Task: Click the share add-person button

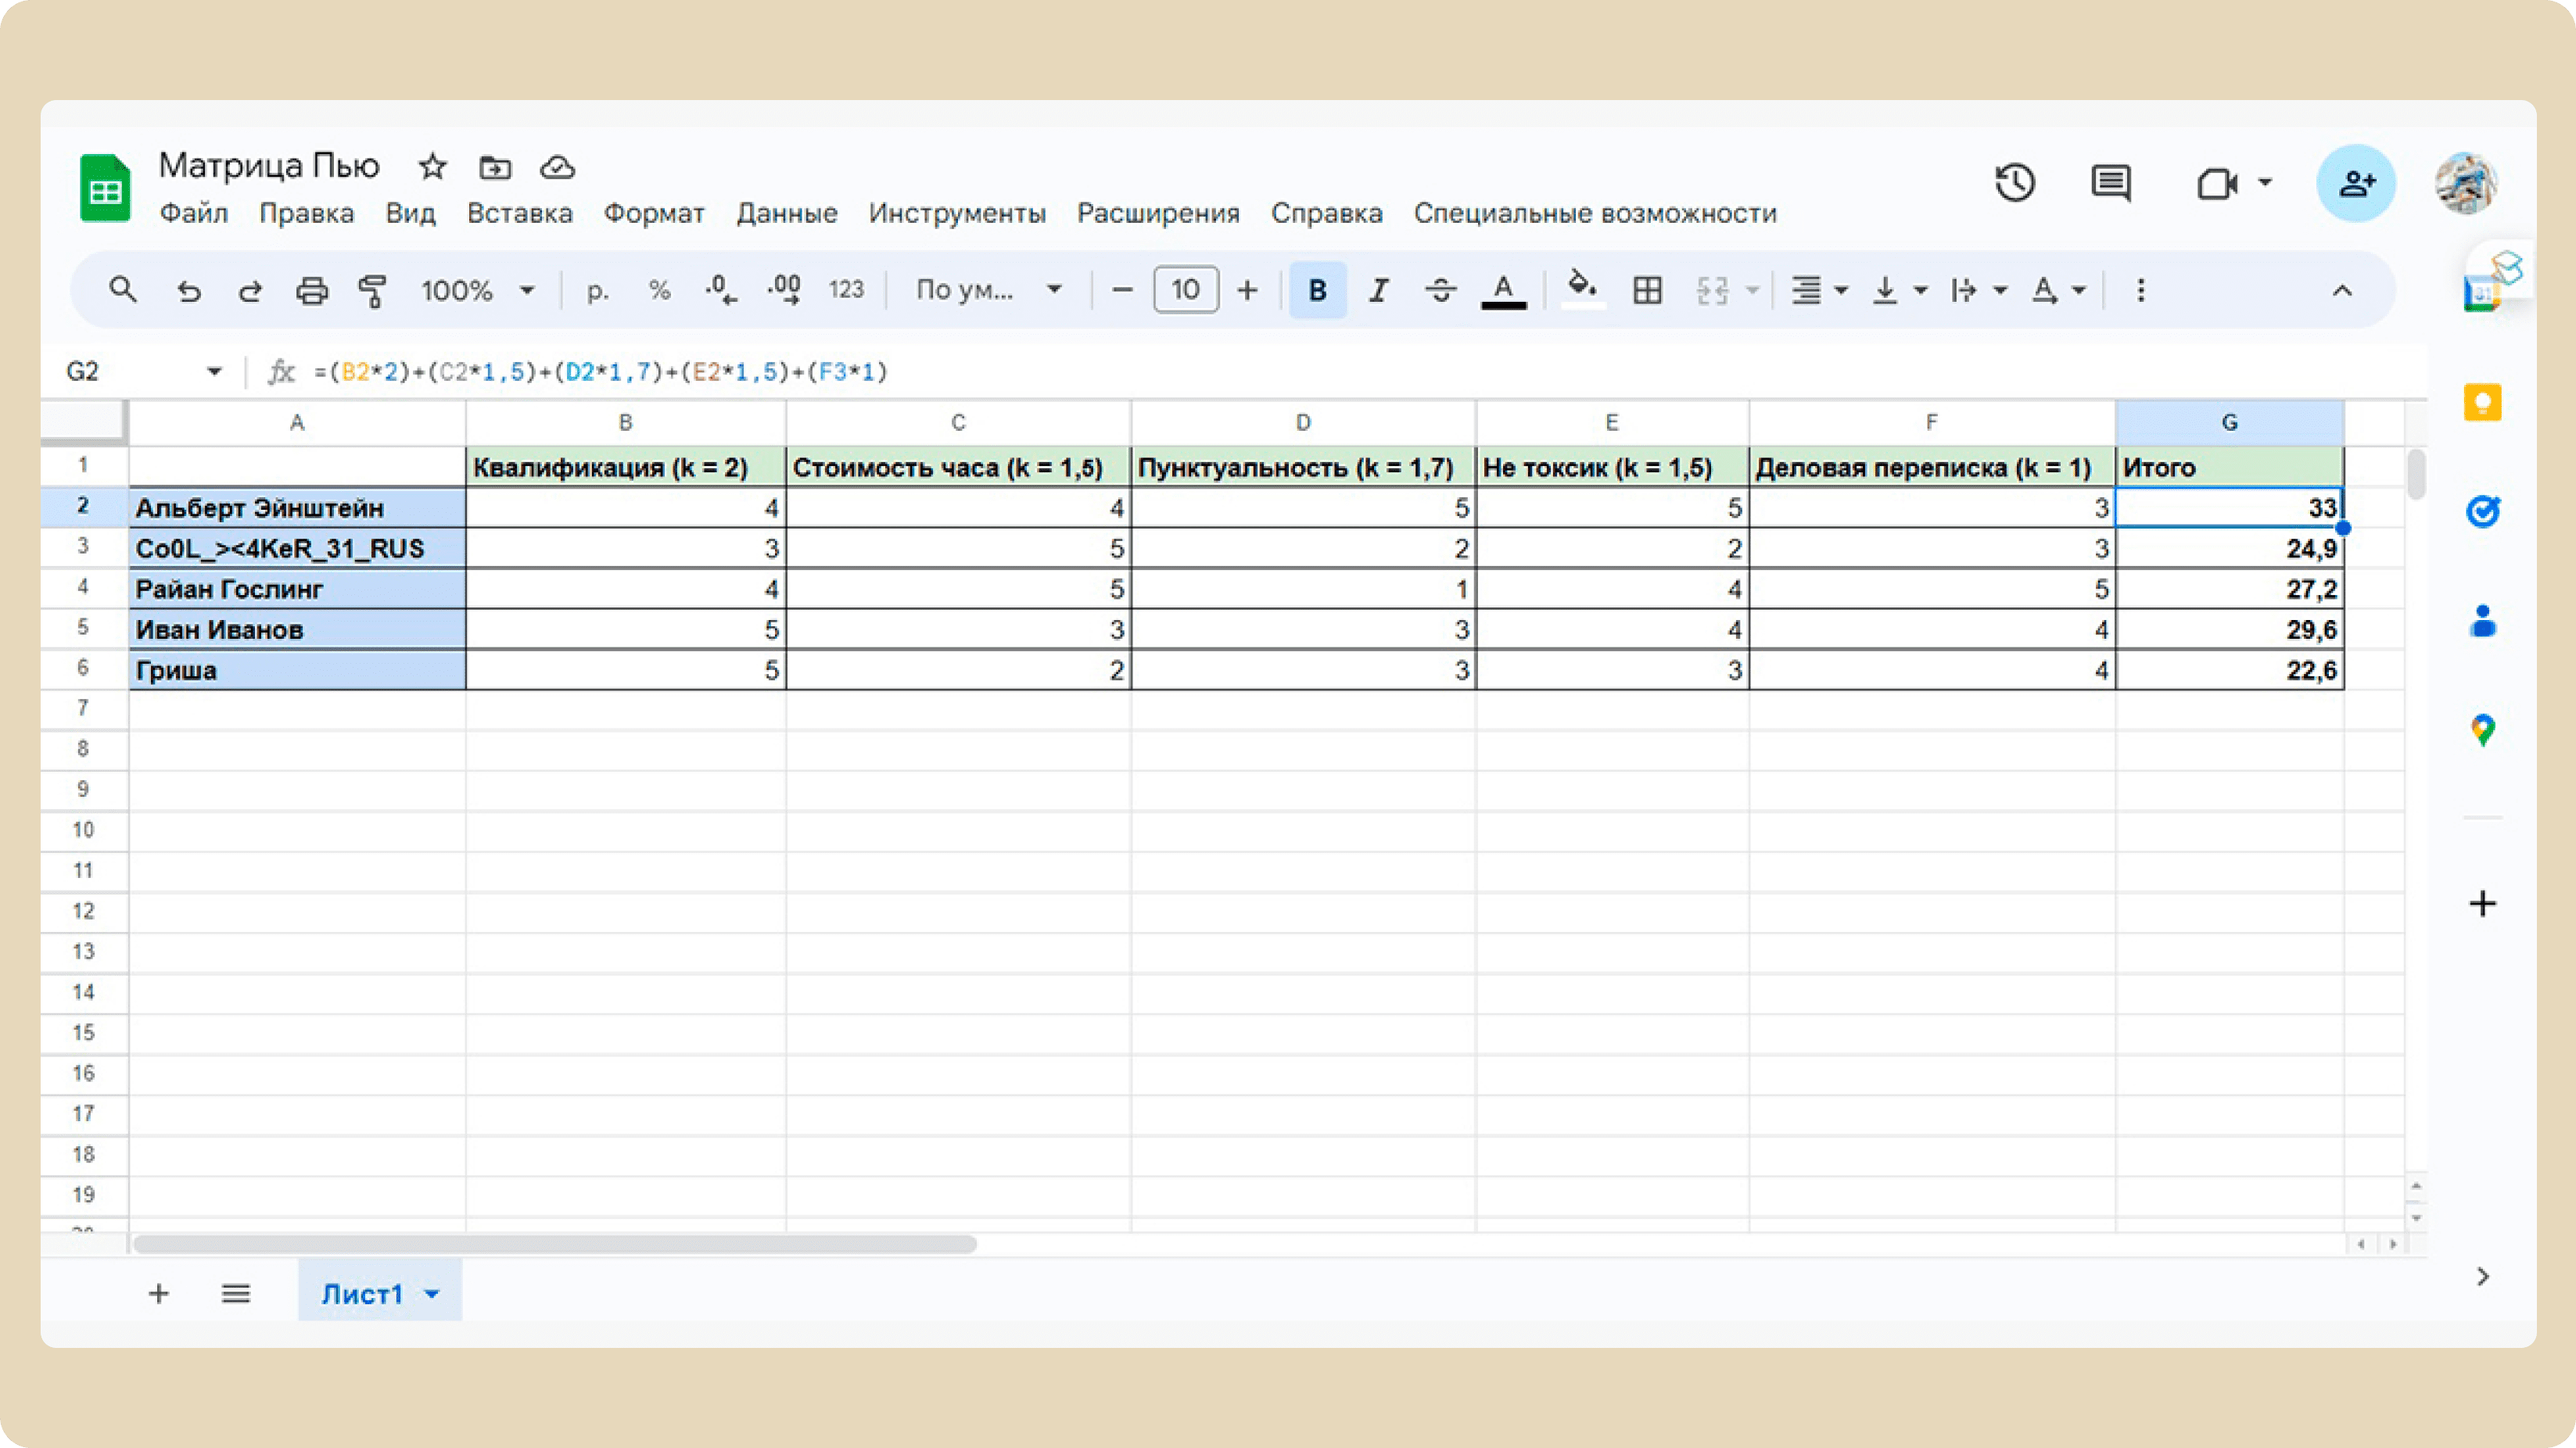Action: point(2356,183)
